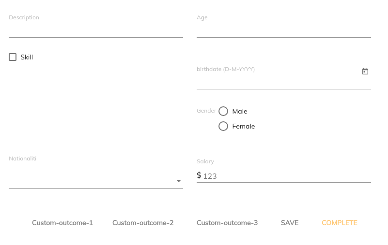388x245 pixels.
Task: Click the Gender group label
Action: (206, 111)
